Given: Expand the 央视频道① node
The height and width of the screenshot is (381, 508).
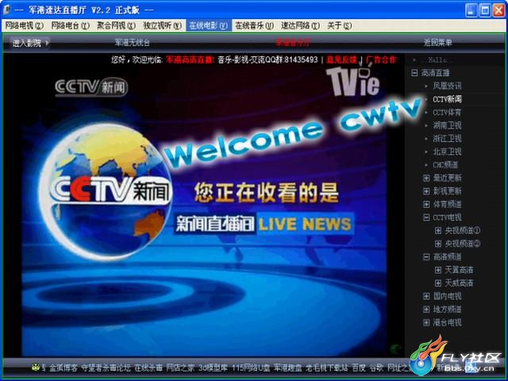Looking at the screenshot, I should pos(438,230).
